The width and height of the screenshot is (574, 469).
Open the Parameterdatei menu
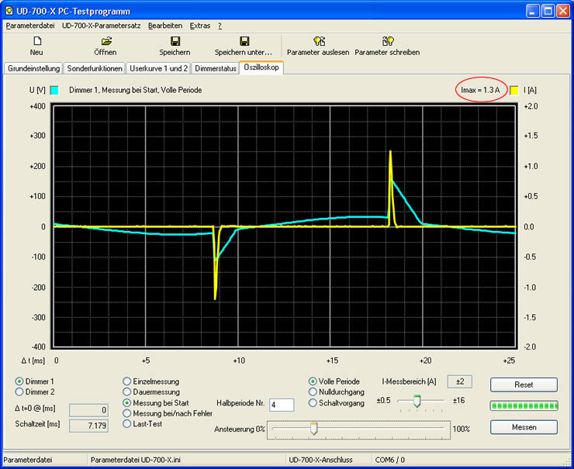(x=31, y=26)
